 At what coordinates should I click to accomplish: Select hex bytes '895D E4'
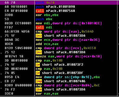tap(12, 77)
